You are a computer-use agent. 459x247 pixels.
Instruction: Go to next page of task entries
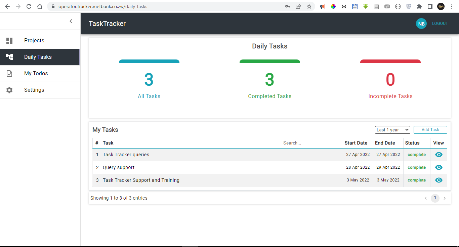445,198
